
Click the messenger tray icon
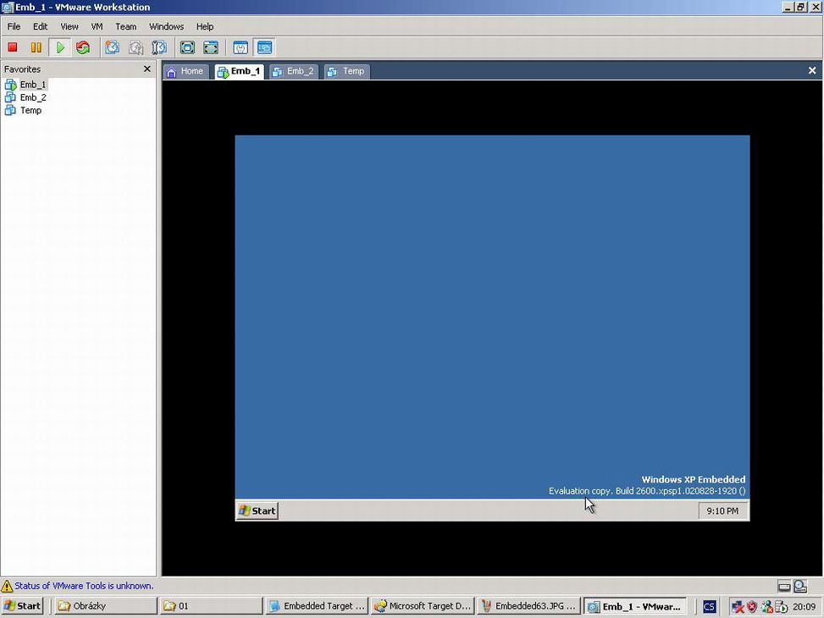(x=766, y=606)
